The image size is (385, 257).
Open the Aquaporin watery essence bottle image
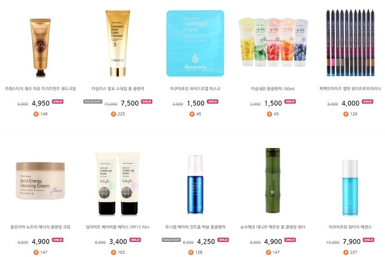point(350,188)
